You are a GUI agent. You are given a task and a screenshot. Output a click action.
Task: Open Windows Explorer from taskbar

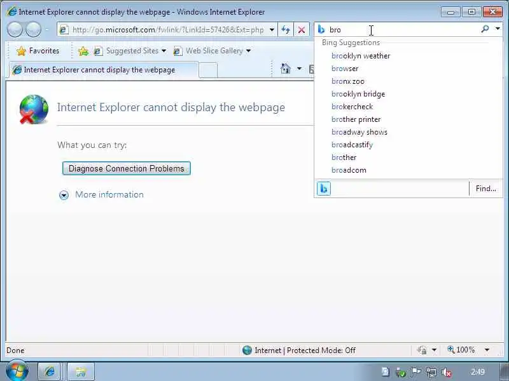81,371
